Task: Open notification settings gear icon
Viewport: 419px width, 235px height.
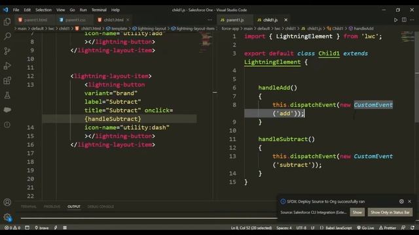Action: click(x=401, y=202)
